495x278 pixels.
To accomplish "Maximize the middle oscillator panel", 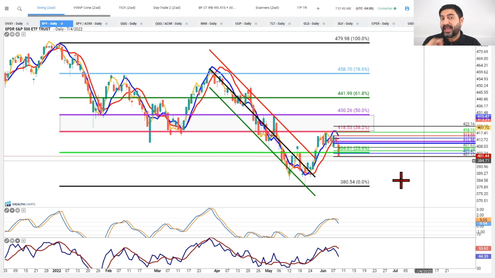I will 23,210.
